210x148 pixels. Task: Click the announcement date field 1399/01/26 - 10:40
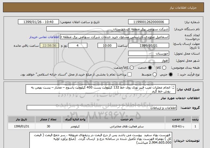click(38, 22)
